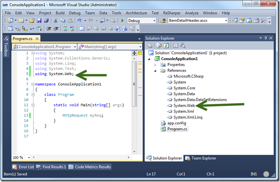Open the Architecture menu
The image size is (280, 182).
point(136,13)
